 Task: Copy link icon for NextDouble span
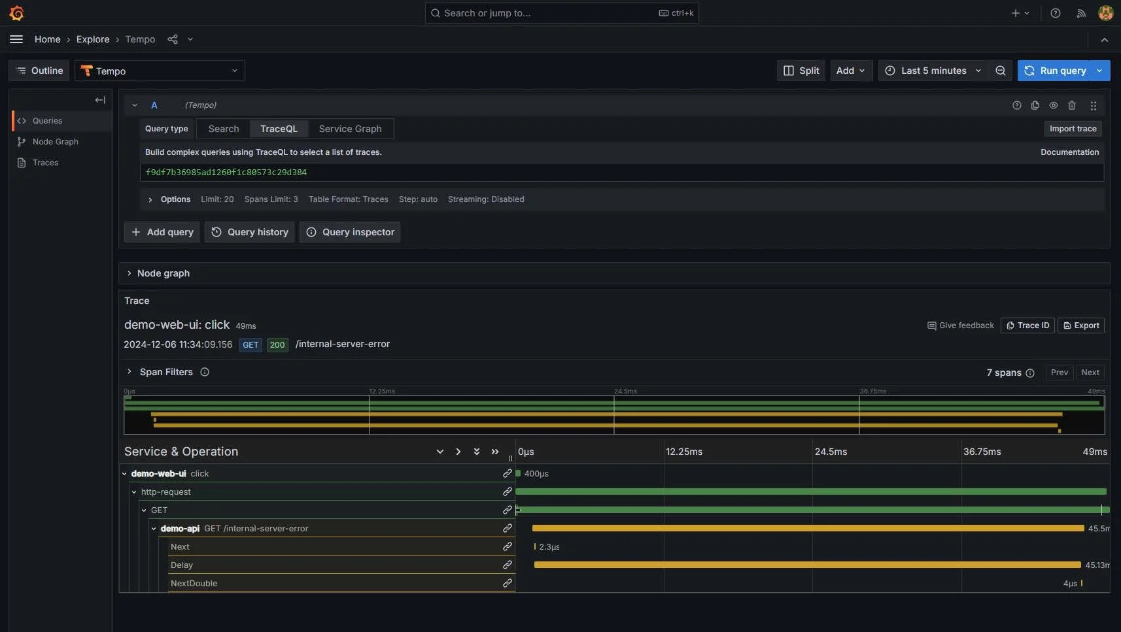508,583
